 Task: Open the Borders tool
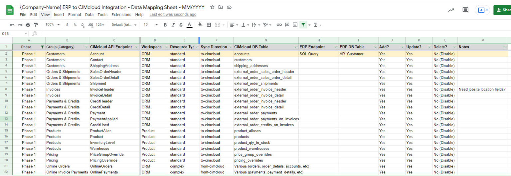(x=209, y=25)
